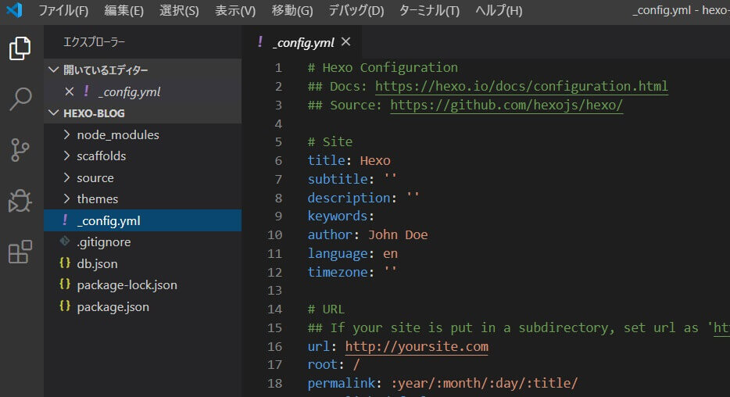Collapse the open editors section chevron

[x=54, y=70]
